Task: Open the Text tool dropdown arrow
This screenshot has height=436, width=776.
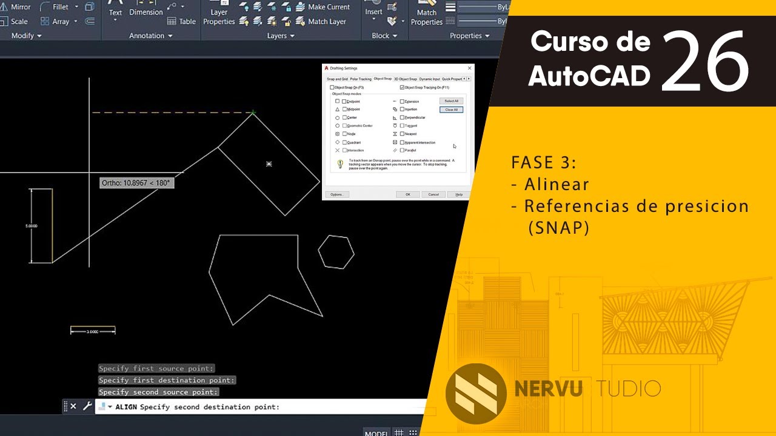Action: 115,20
